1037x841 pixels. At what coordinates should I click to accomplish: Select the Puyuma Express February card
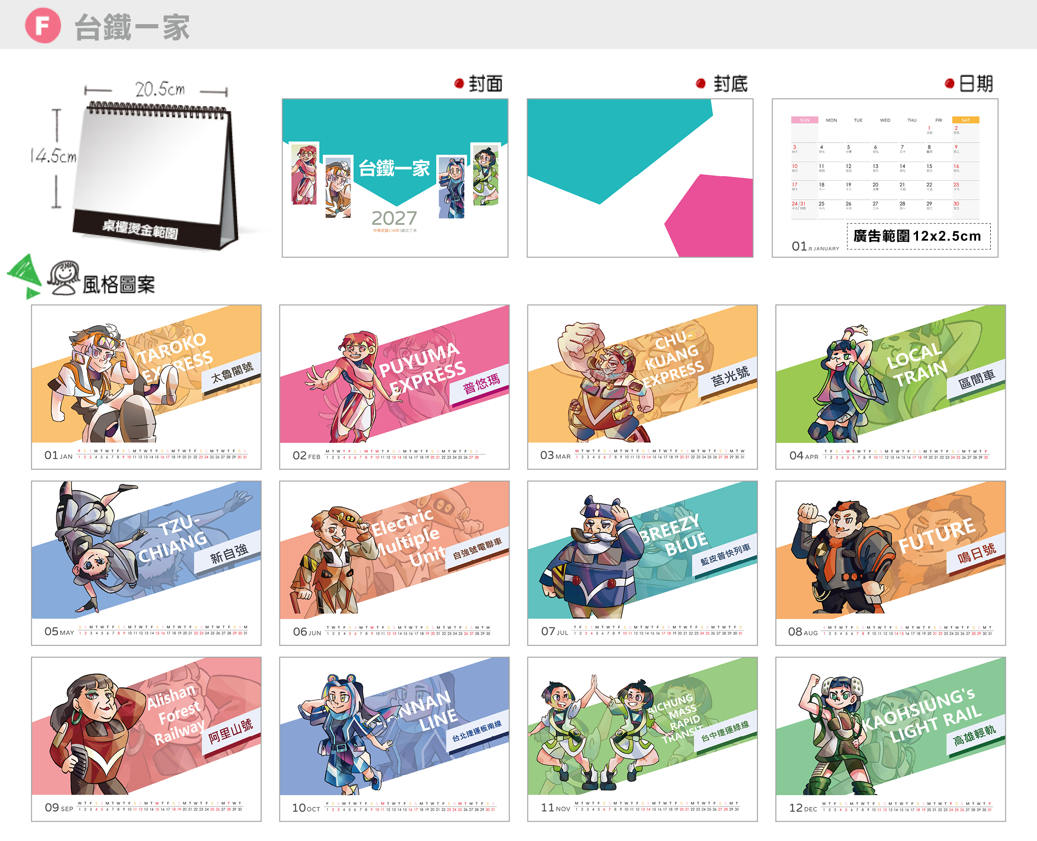[394, 387]
